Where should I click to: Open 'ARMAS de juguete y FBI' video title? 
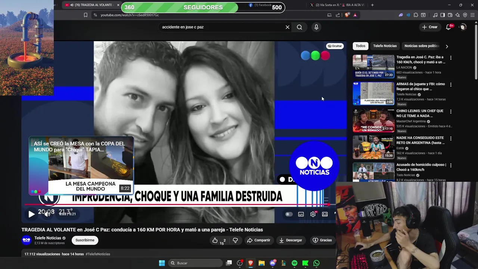coord(420,87)
